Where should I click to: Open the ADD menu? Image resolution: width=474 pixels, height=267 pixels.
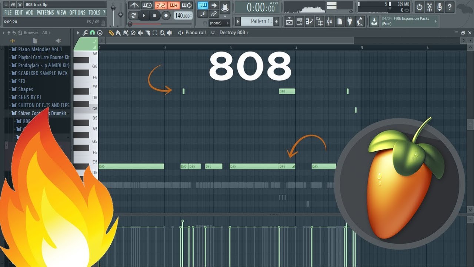click(x=30, y=13)
